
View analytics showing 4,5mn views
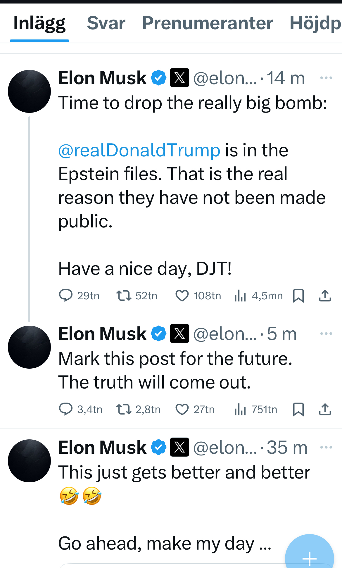point(240,296)
